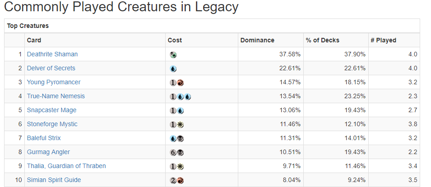Viewport: 431px width, 187px height.
Task: Click Stoneforge Mystic's white mana symbol
Action: point(181,124)
